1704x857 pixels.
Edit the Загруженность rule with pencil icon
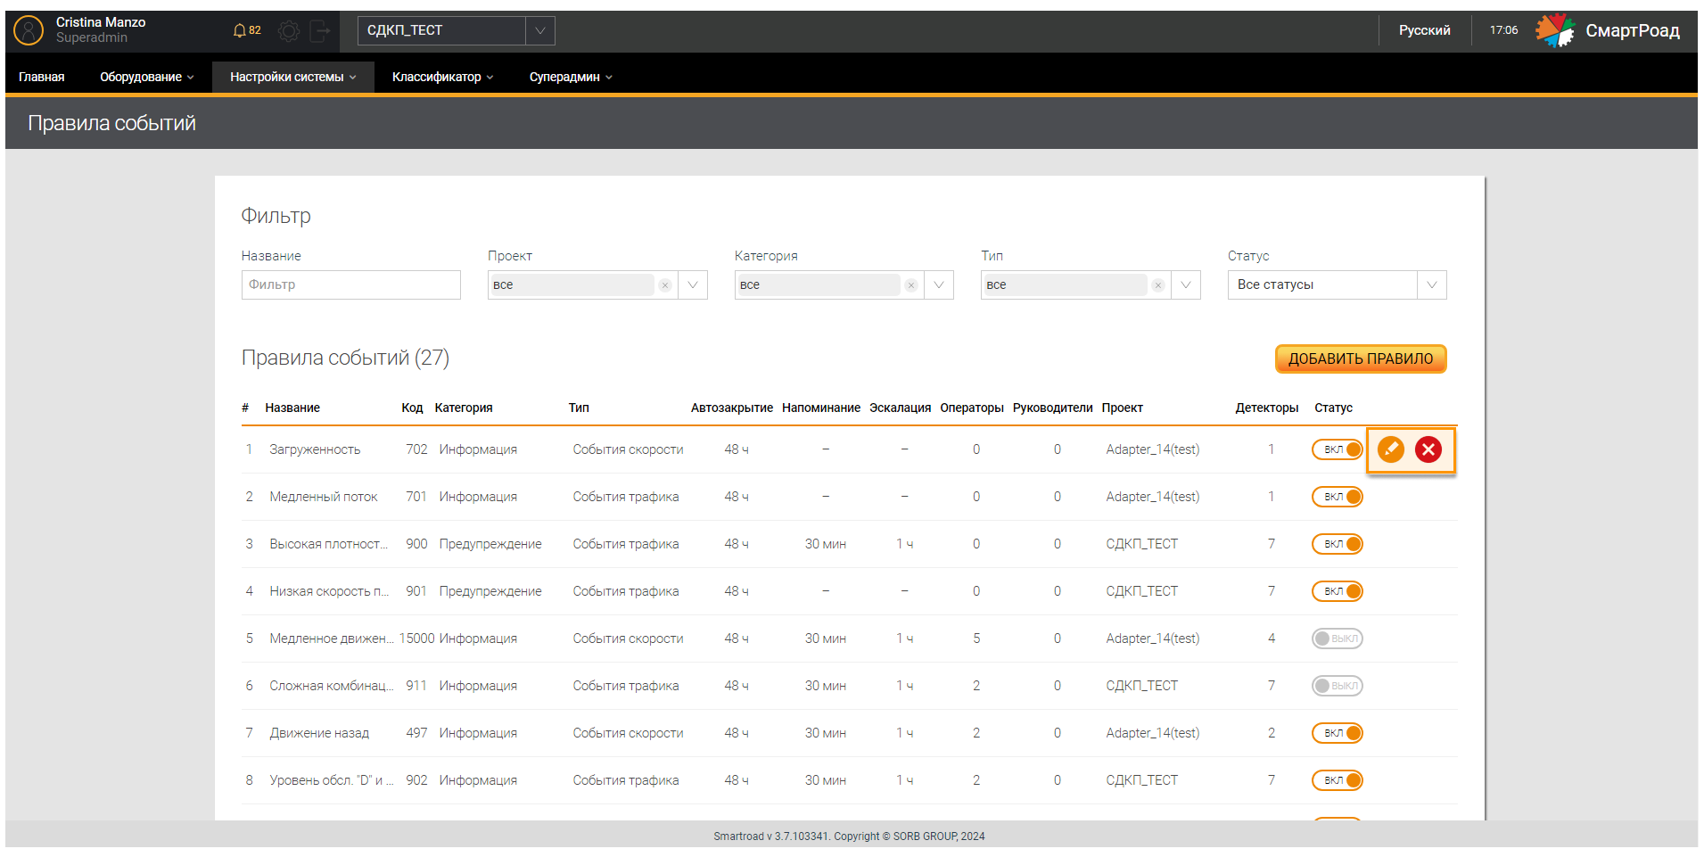1391,449
